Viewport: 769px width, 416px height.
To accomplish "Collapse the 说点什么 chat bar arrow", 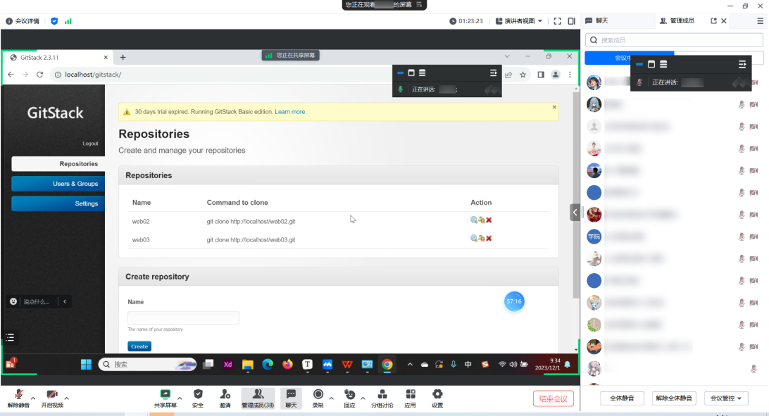I will 65,301.
